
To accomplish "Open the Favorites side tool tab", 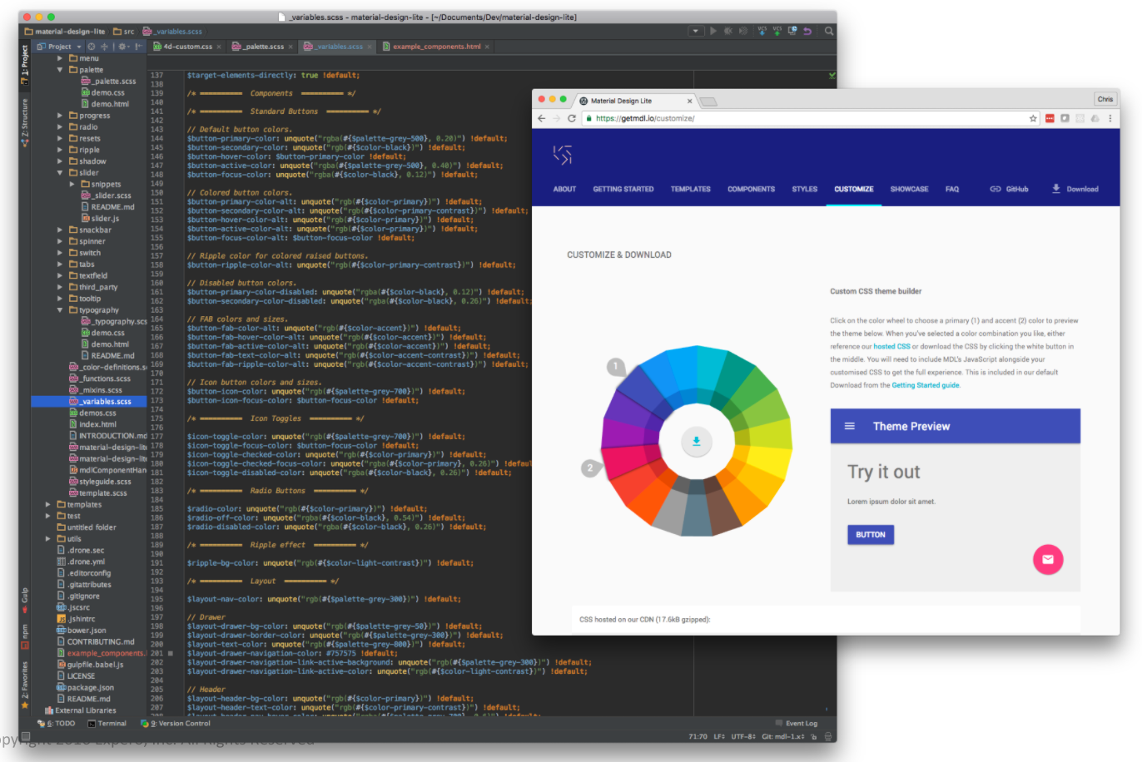I will click(x=25, y=685).
